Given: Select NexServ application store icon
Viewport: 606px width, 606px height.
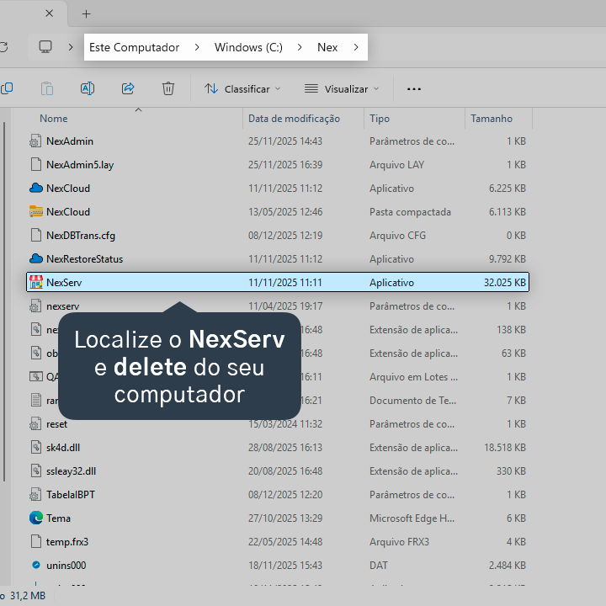Looking at the screenshot, I should click(x=35, y=283).
